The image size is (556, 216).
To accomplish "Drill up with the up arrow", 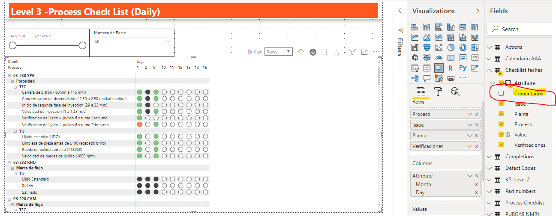I will 301,52.
